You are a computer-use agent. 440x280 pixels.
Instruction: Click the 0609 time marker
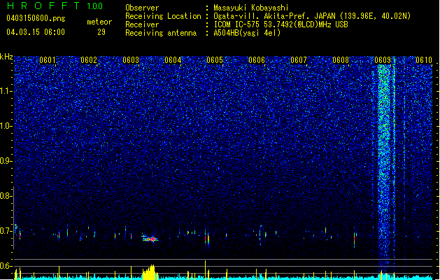tap(383, 60)
